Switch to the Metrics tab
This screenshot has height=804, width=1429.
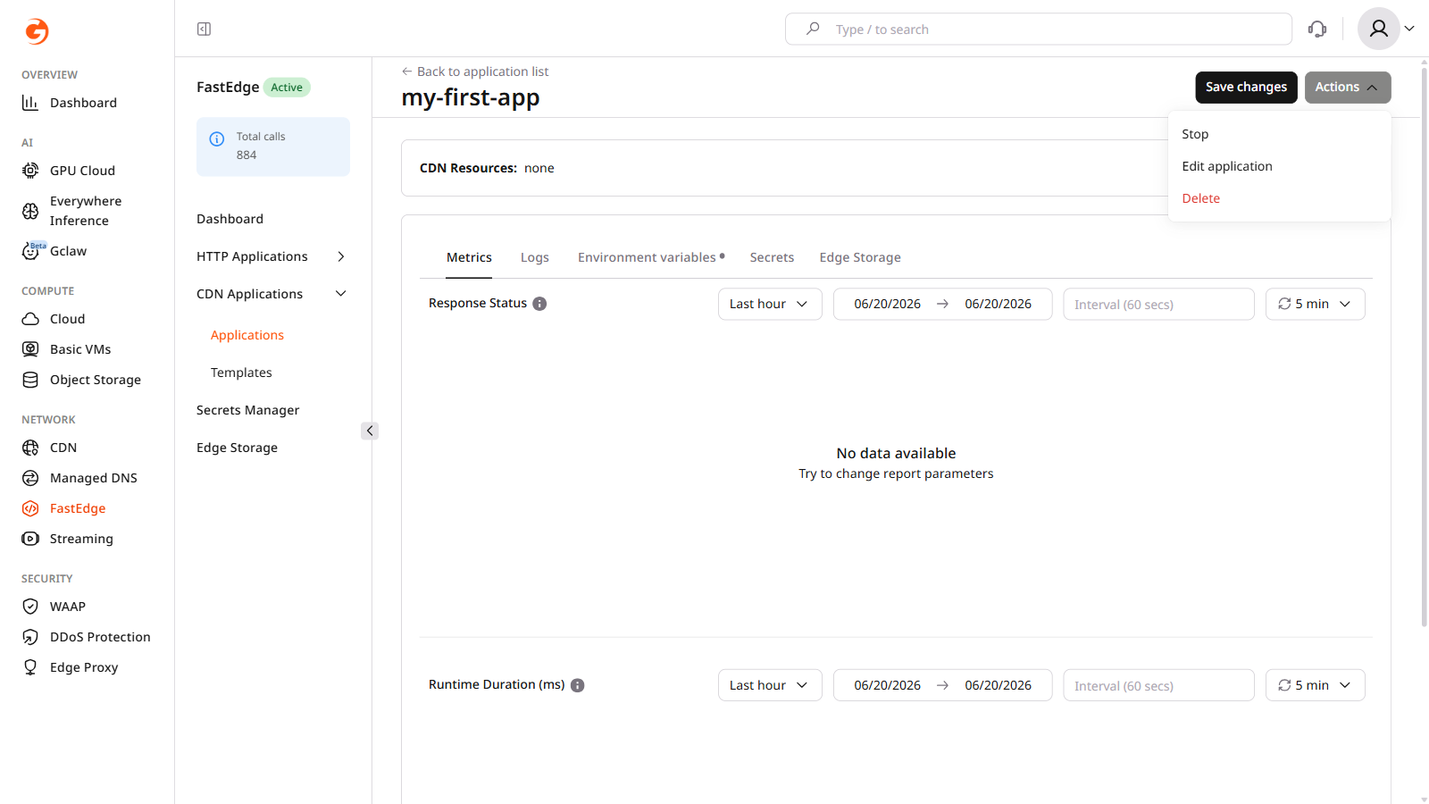(x=469, y=257)
